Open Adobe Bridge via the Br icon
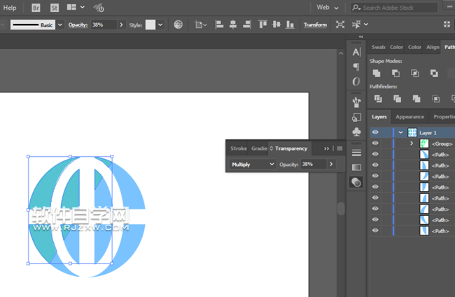The width and height of the screenshot is (455, 297). pos(36,8)
